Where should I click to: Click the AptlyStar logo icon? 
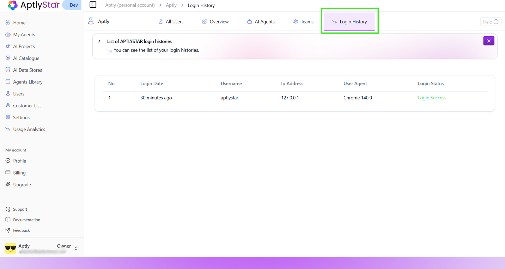(x=13, y=5)
